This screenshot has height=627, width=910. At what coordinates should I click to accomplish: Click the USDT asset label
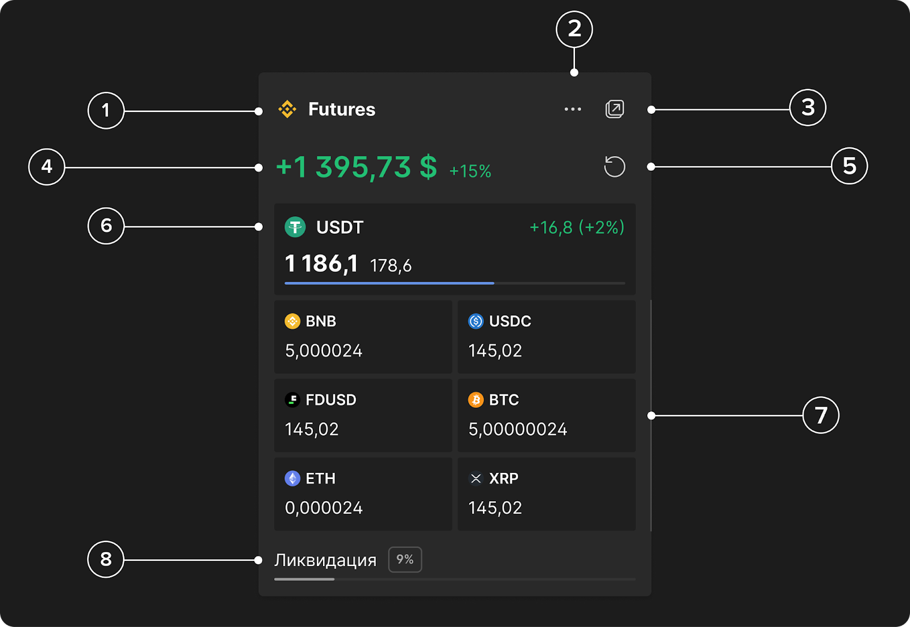point(340,227)
